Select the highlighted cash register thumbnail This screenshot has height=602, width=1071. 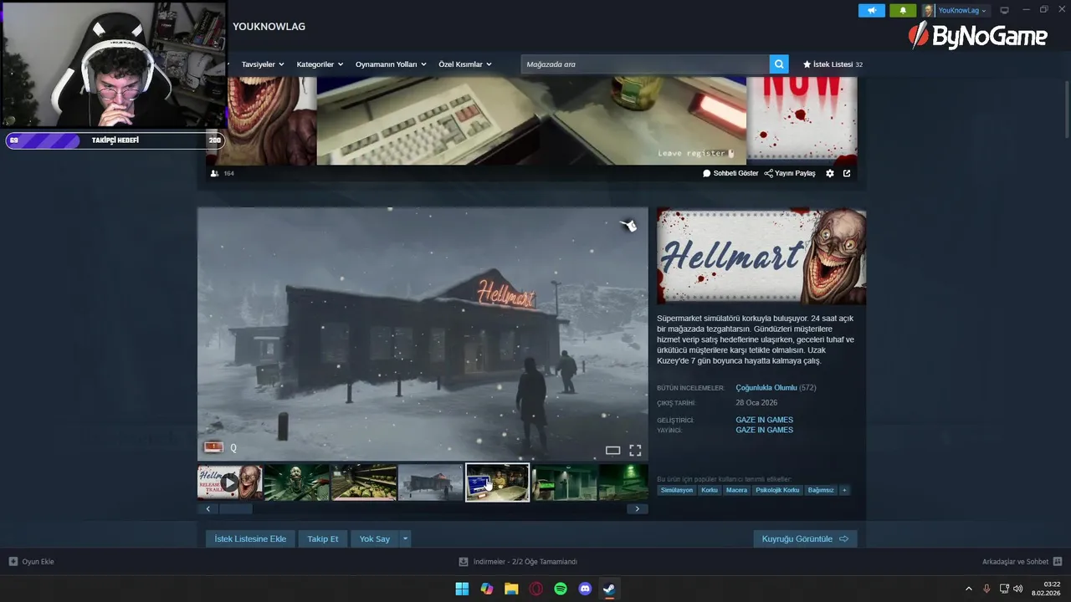(498, 482)
